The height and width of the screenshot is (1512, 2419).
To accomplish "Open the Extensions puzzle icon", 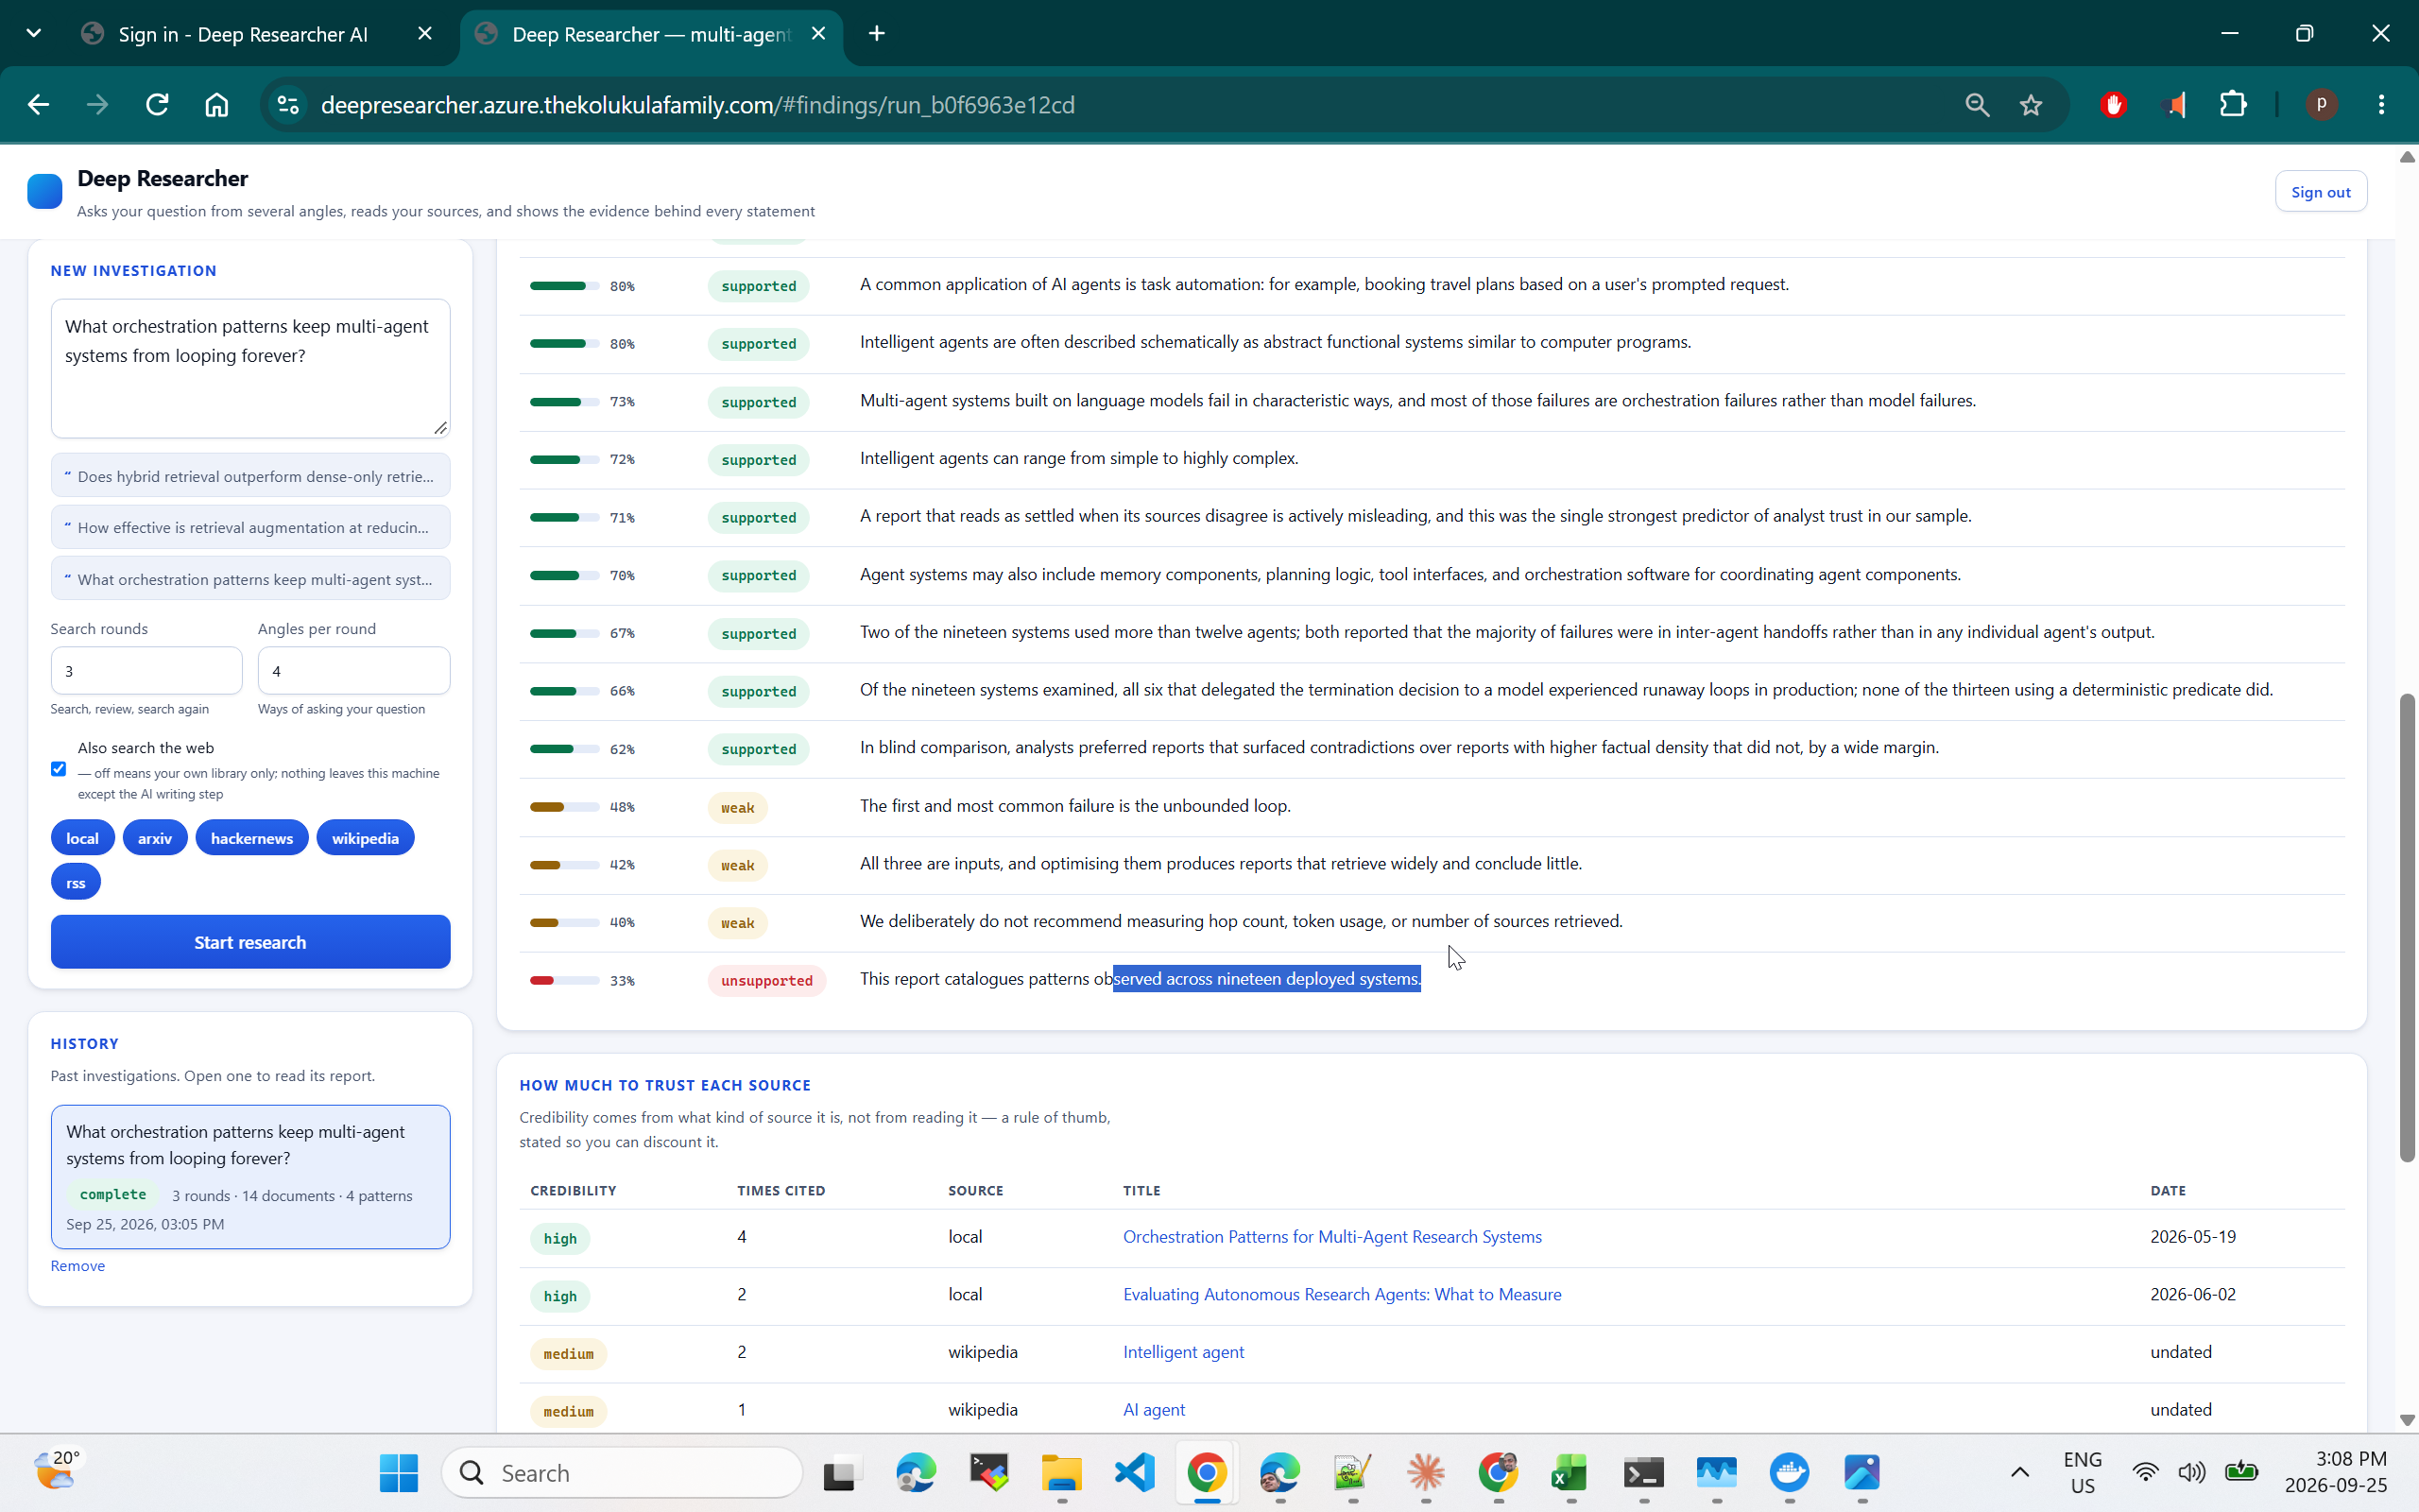I will pos(2232,105).
